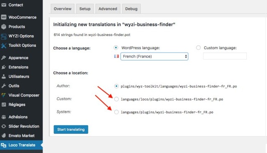Open the French (France) language dropdown

(x=154, y=57)
